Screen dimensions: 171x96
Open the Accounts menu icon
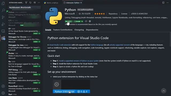(x=3, y=86)
